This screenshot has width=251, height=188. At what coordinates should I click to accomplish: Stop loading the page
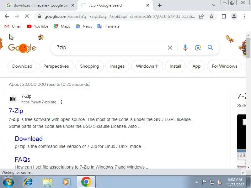[27, 16]
